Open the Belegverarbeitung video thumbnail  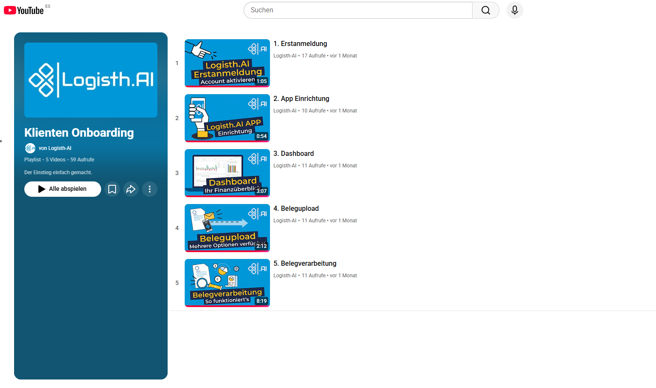(x=227, y=283)
